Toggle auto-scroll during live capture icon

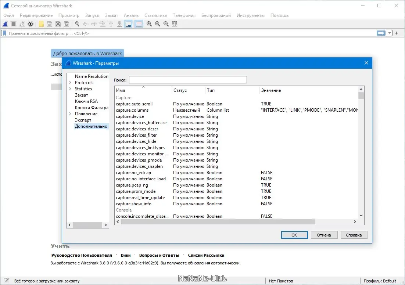[x=128, y=24]
